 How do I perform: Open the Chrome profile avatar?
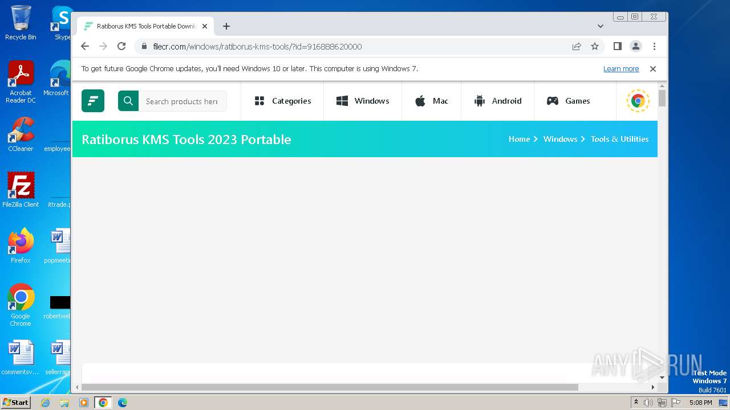click(636, 47)
